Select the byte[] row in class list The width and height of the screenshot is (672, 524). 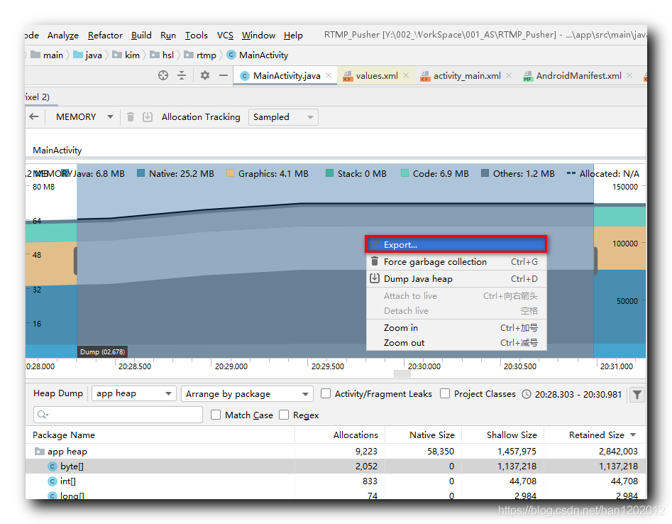(x=336, y=466)
